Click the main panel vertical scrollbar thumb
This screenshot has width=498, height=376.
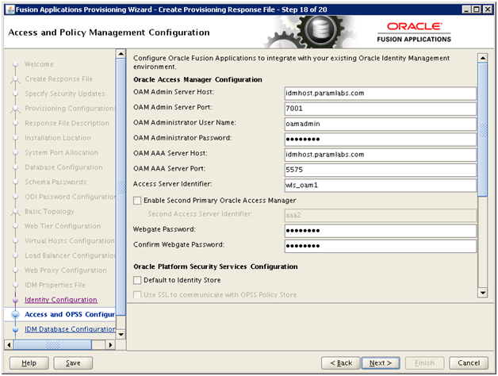483,129
